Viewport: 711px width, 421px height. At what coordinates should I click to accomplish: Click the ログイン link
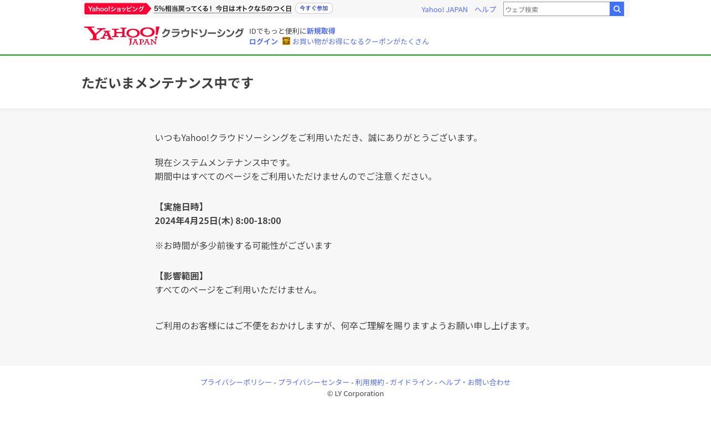pos(264,41)
